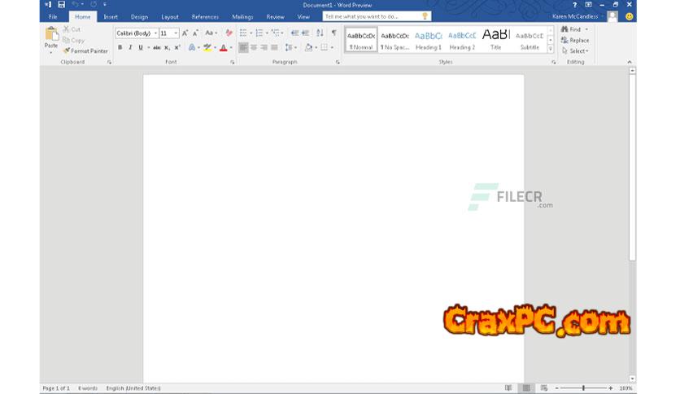Zoom out with the minus button
This screenshot has height=394, width=680.
(x=557, y=388)
